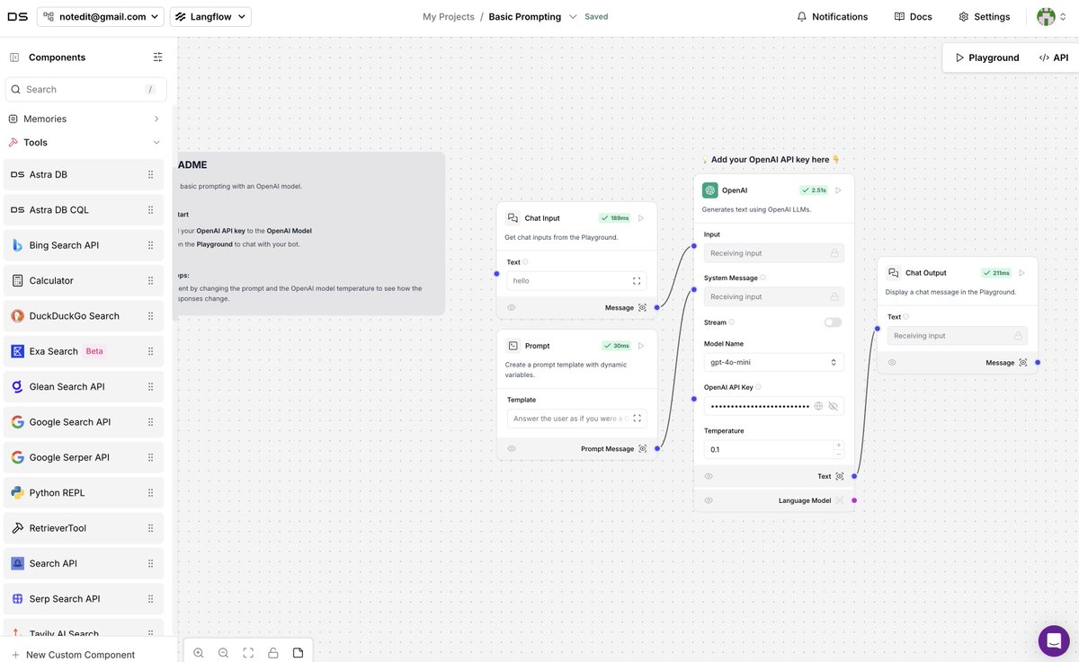This screenshot has height=662, width=1079.
Task: Click New Custom Component
Action: tap(73, 655)
